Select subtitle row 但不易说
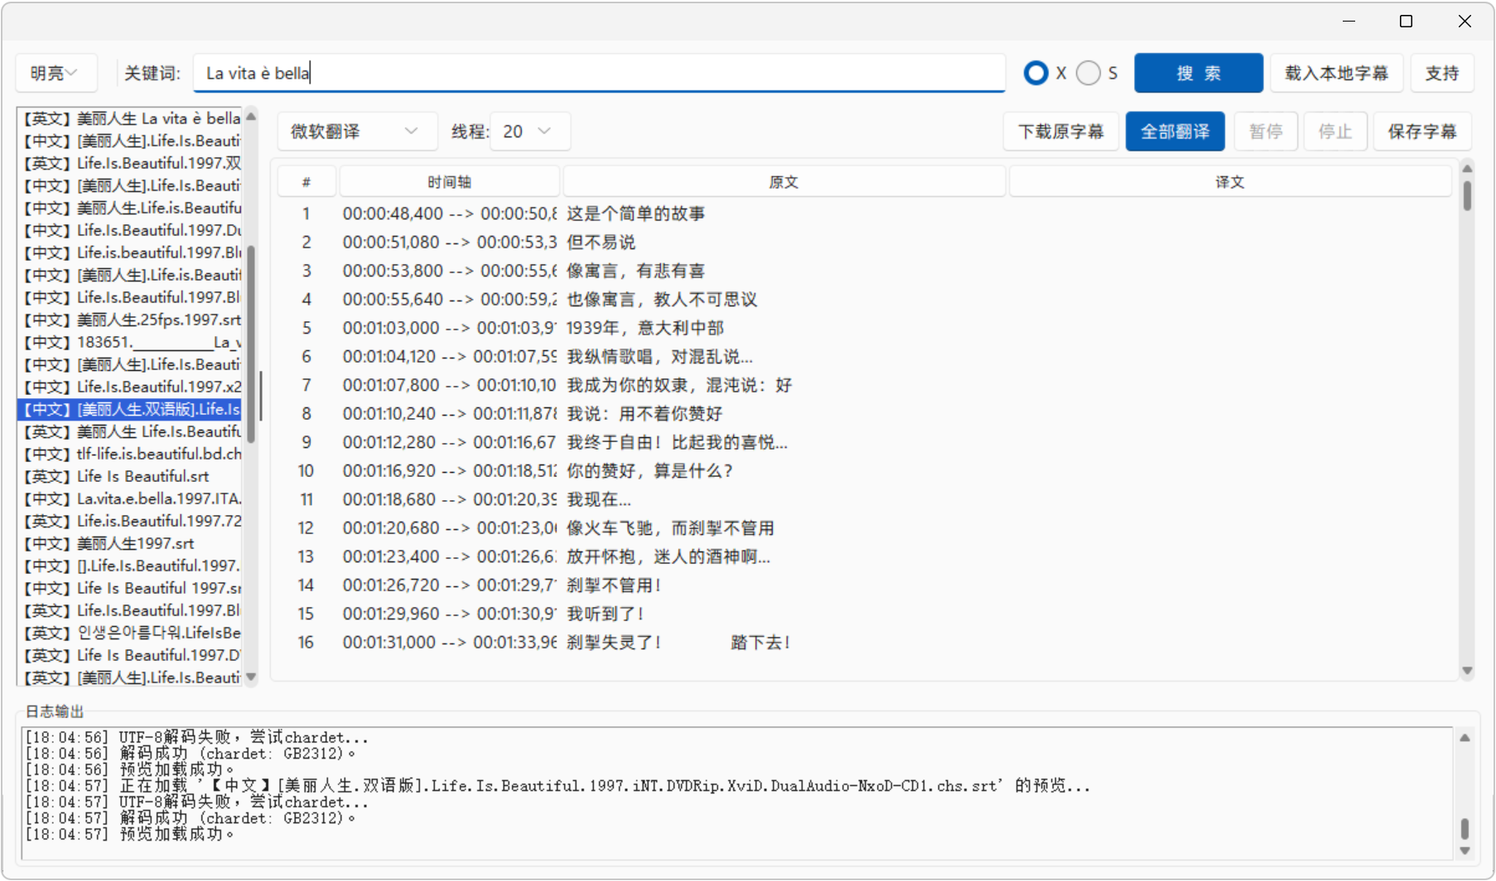Viewport: 1496px width, 881px height. 864,243
